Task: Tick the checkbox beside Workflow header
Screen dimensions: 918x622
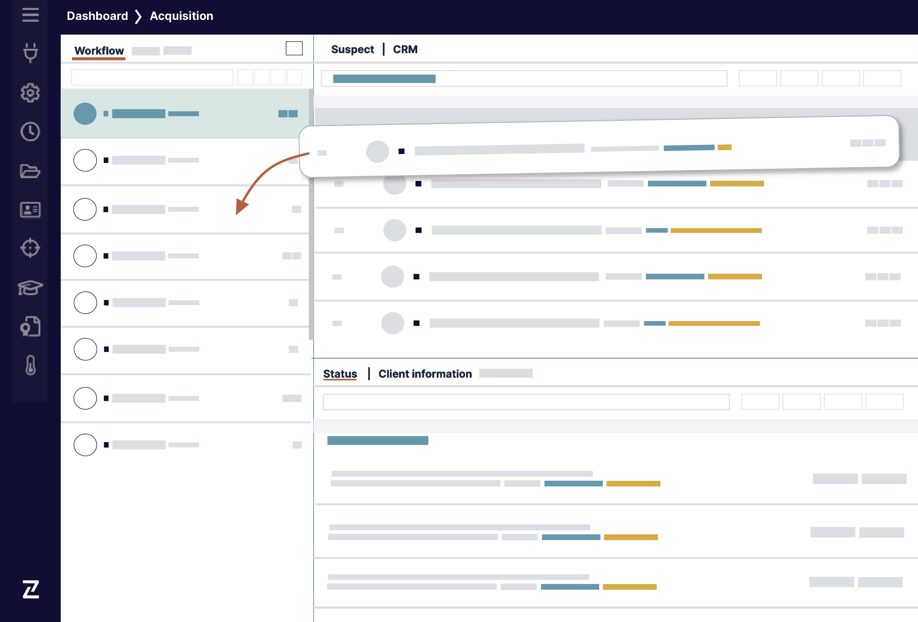Action: [294, 48]
